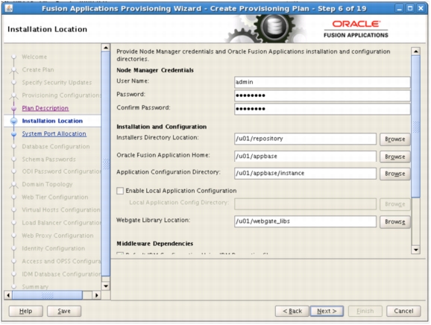The width and height of the screenshot is (431, 325).
Task: Click main panel scroll down arrow
Action: coord(415,250)
